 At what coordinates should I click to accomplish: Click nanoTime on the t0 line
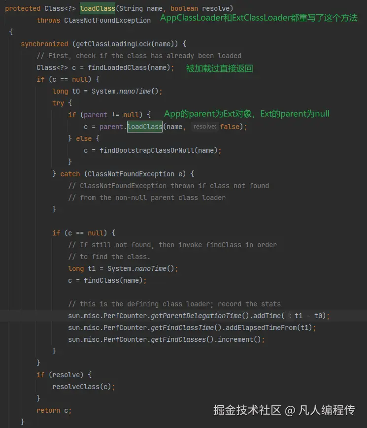tap(135, 91)
